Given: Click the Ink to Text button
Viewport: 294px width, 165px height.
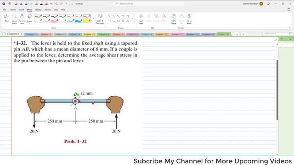Looking at the screenshot, I should (181, 19).
